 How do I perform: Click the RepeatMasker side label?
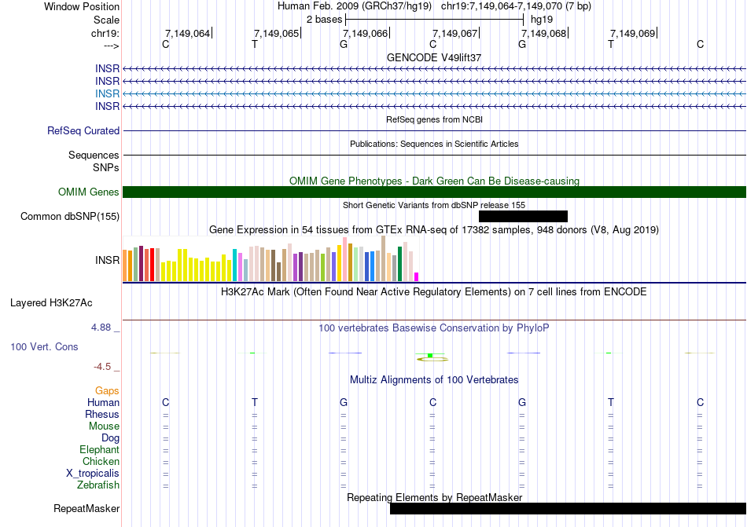86,509
